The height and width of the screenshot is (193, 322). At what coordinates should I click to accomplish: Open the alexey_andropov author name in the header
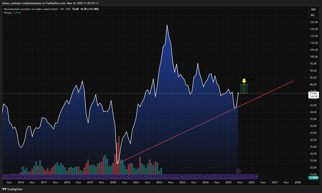[x=12, y=3]
